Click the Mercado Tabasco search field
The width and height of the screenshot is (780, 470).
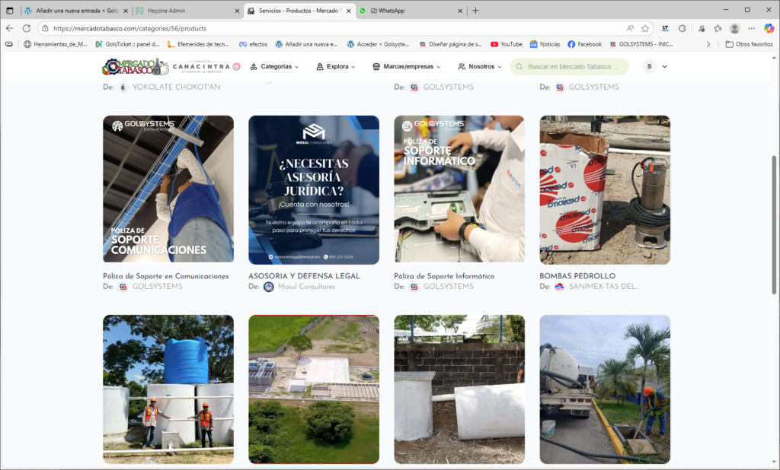[x=573, y=67]
